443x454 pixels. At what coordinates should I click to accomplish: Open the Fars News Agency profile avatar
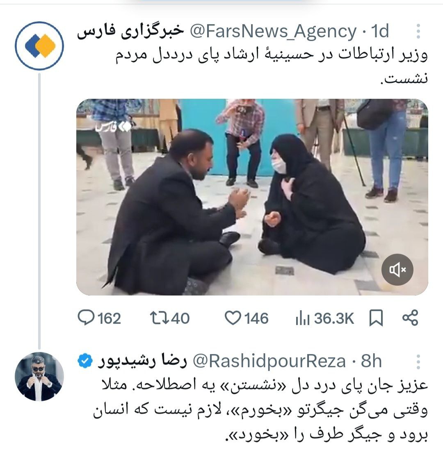(39, 46)
